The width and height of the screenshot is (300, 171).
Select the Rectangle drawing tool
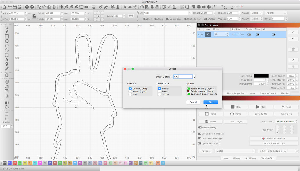[x=6, y=36]
